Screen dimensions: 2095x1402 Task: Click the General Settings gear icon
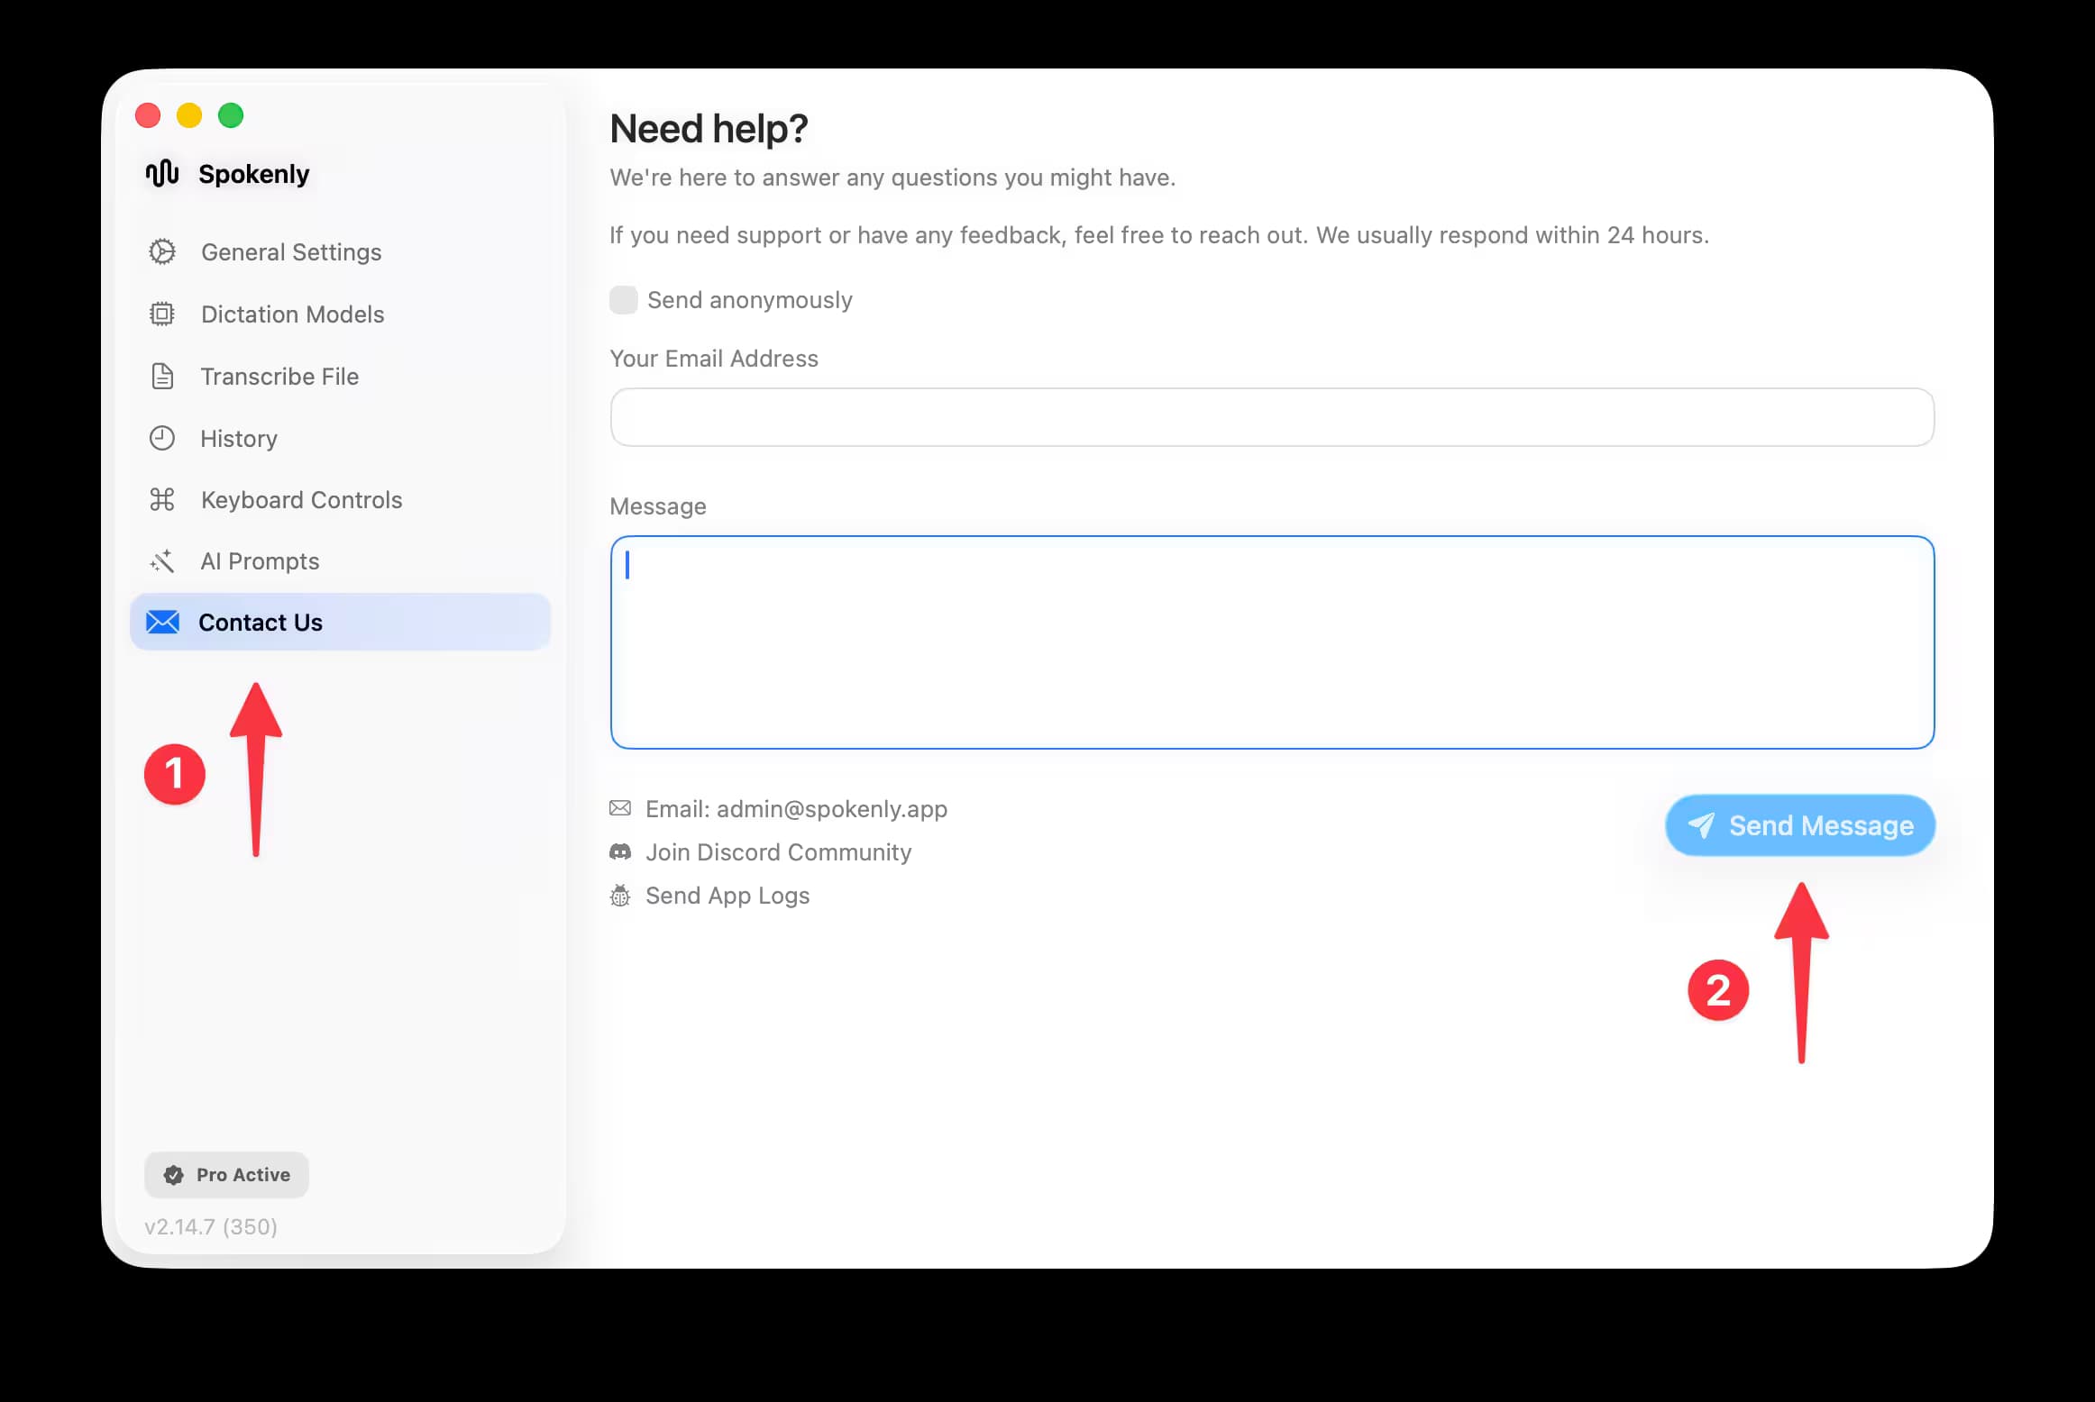coord(162,251)
